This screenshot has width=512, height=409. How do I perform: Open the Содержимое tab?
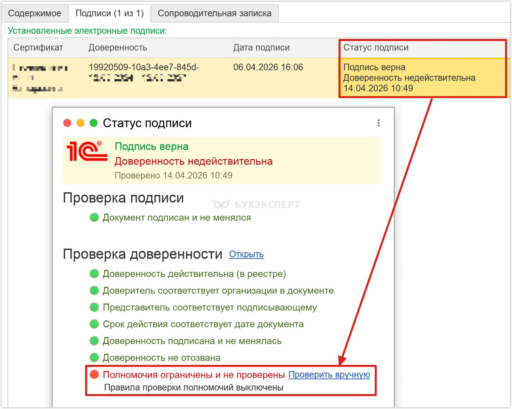coord(35,13)
